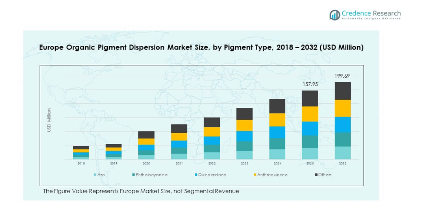Click the USD Million vertical axis title
The width and height of the screenshot is (439, 211).
[x=49, y=120]
